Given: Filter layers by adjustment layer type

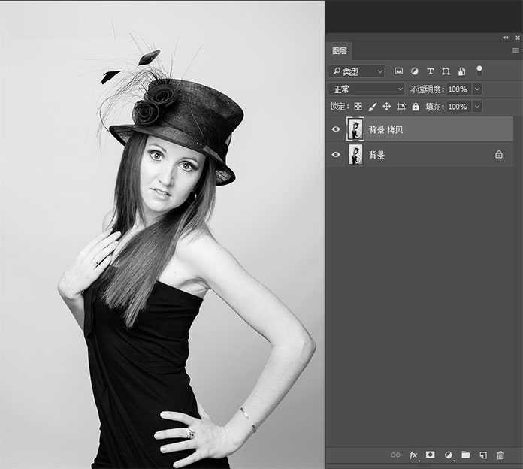Looking at the screenshot, I should [414, 71].
